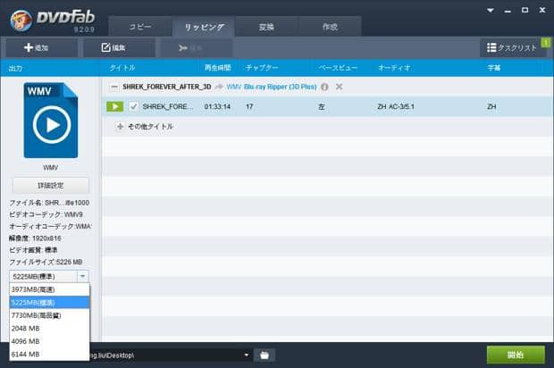This screenshot has width=554, height=368.
Task: Open the タスクリスト task list
Action: pyautogui.click(x=512, y=47)
